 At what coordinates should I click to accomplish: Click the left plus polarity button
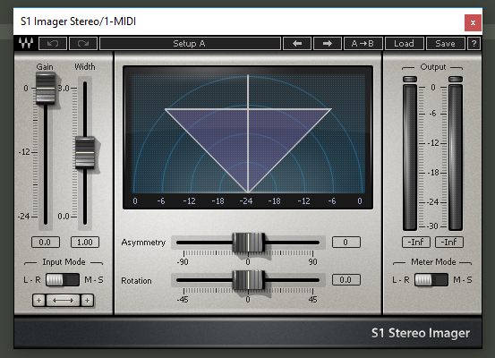click(x=39, y=300)
